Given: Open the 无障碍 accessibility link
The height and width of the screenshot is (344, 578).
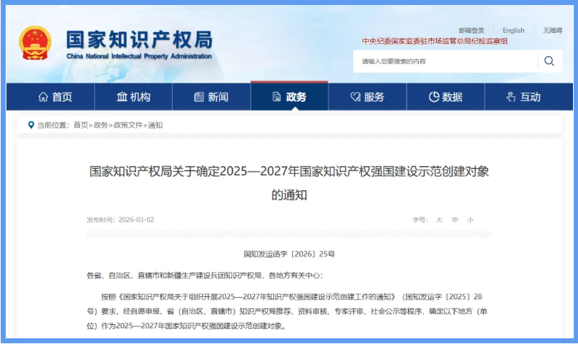Looking at the screenshot, I should 552,31.
